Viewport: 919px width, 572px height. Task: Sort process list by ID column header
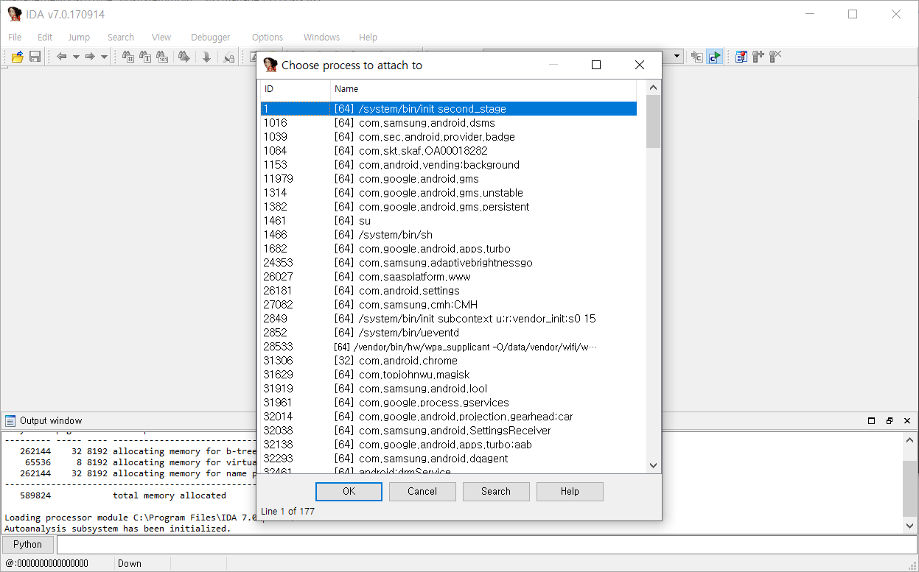coord(296,89)
